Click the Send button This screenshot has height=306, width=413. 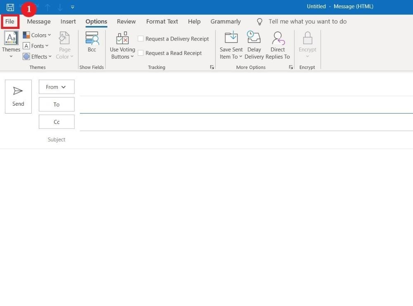(x=18, y=96)
